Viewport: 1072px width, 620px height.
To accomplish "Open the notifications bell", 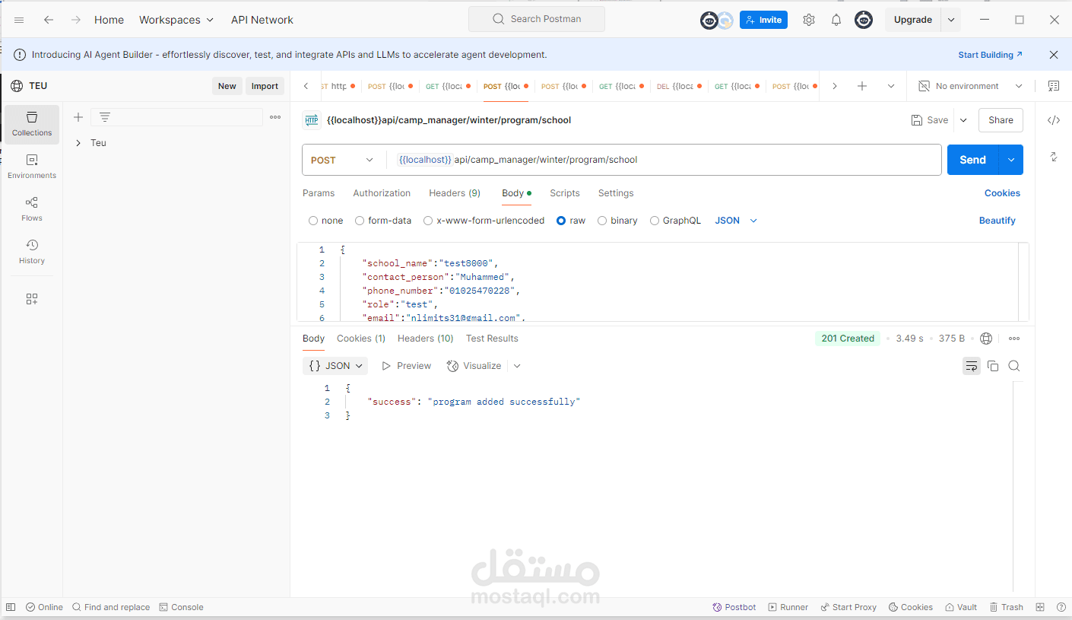I will [x=836, y=20].
